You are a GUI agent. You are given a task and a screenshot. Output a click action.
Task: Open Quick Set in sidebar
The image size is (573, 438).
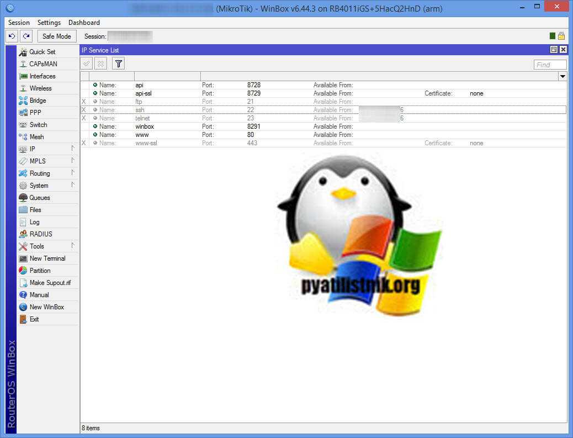point(48,52)
